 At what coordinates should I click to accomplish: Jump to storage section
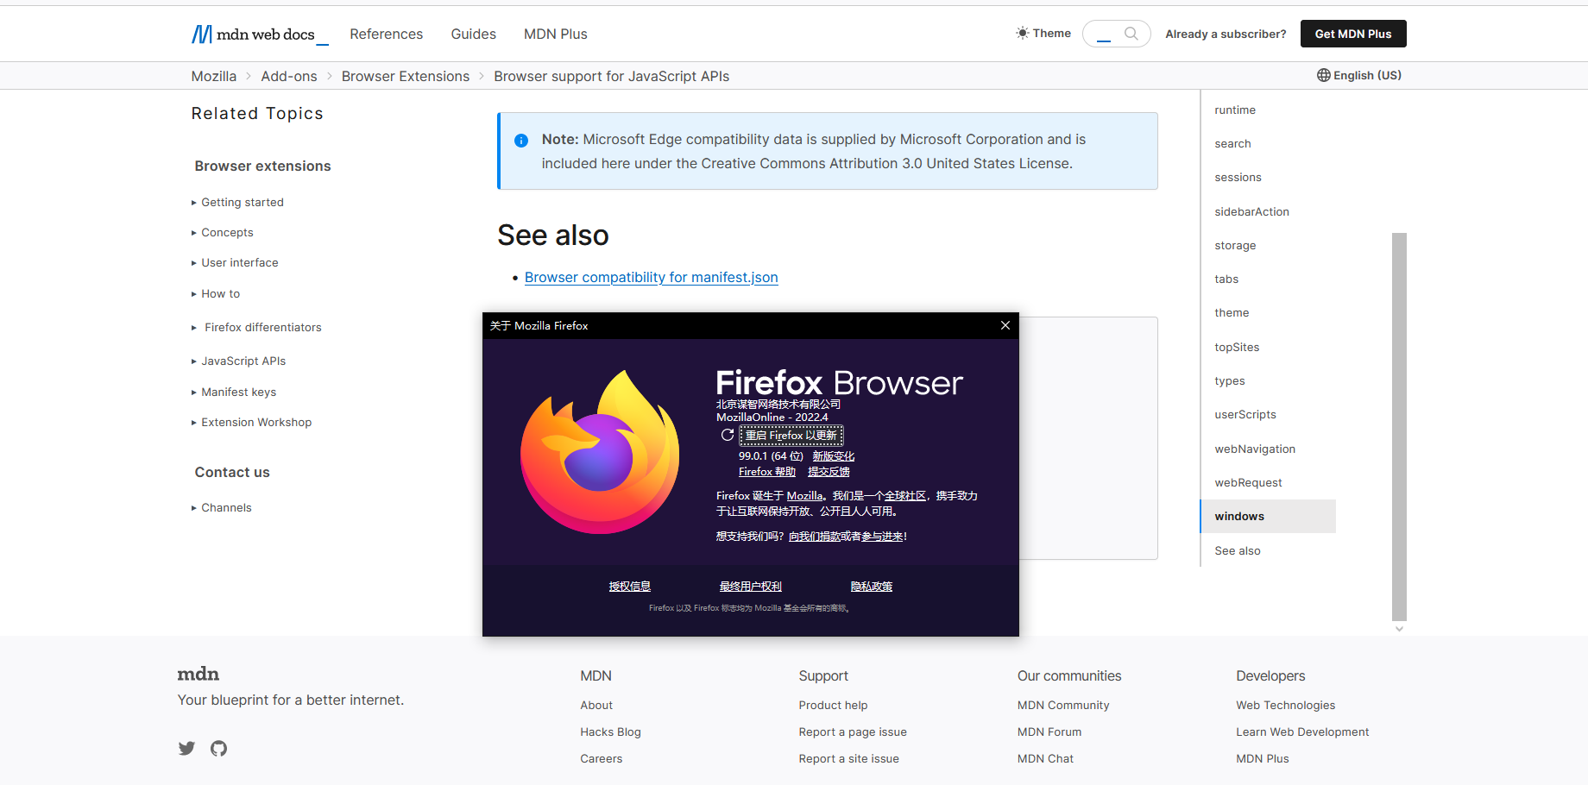coord(1235,246)
